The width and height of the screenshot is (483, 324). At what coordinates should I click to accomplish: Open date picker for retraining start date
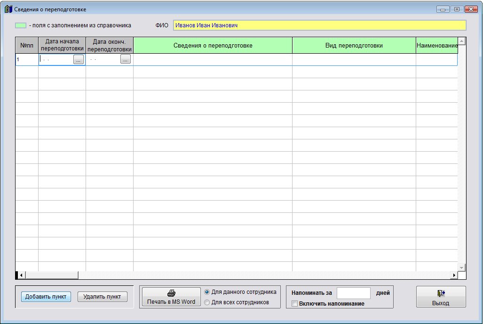click(x=79, y=59)
